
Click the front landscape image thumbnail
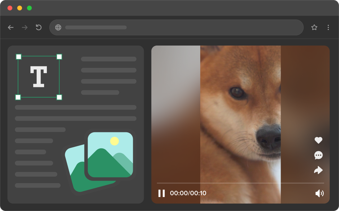pos(110,155)
